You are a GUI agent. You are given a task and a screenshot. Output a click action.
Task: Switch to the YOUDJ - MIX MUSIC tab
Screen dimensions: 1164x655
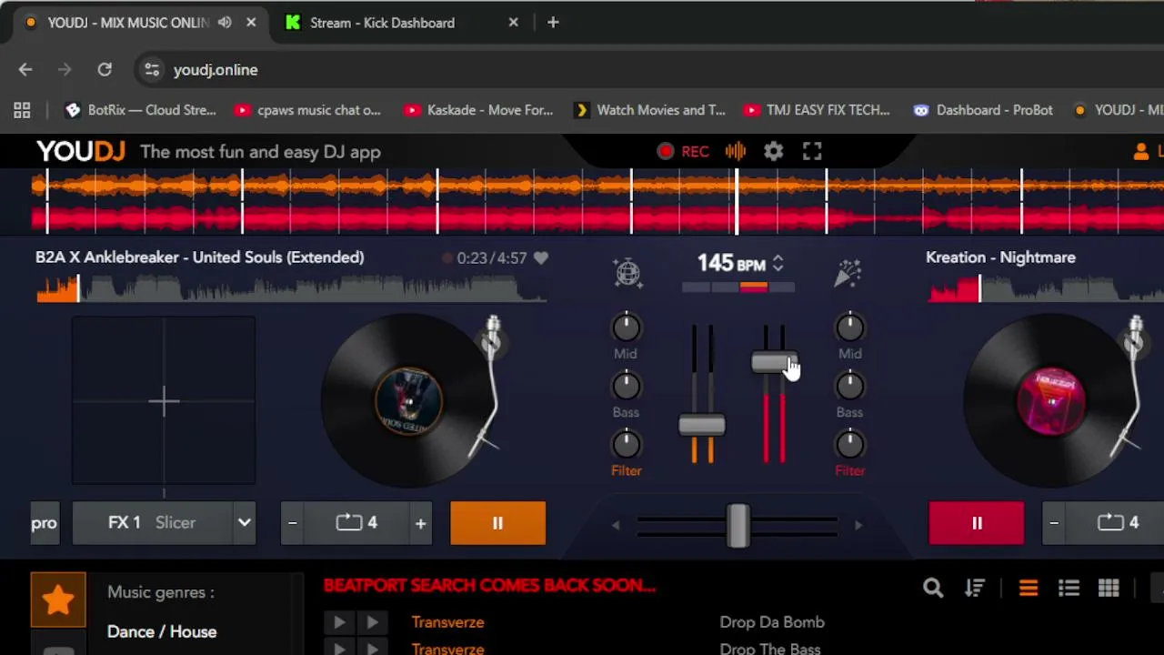click(x=127, y=23)
